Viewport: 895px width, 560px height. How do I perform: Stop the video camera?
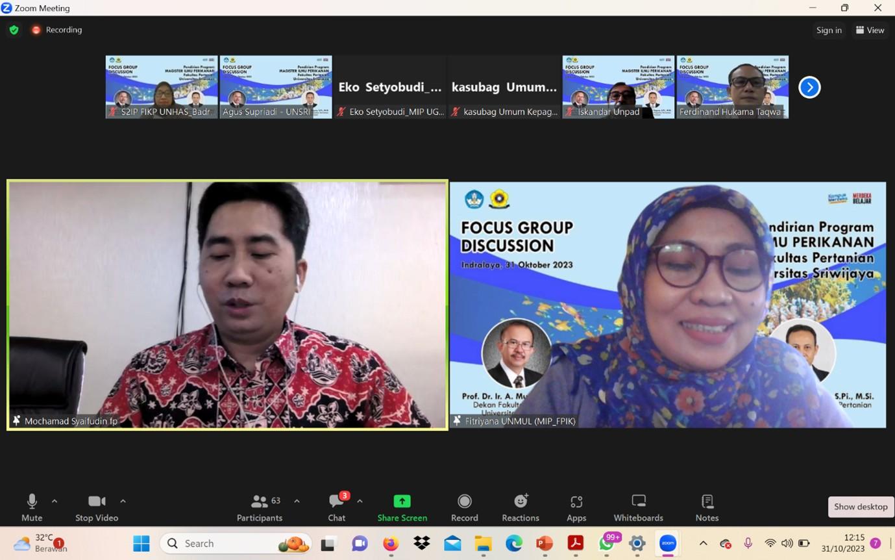[x=97, y=507]
